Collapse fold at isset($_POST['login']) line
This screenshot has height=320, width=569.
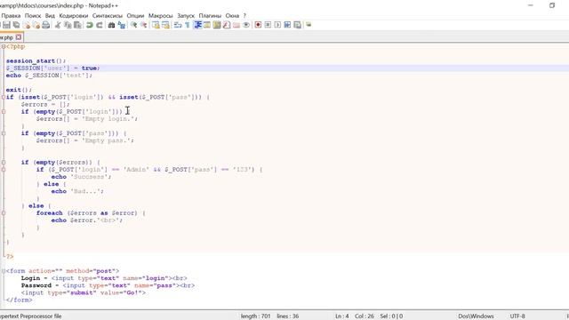pyautogui.click(x=4, y=97)
